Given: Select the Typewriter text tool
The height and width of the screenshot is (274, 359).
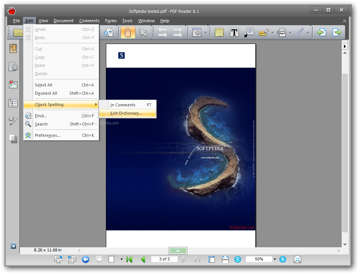Looking at the screenshot, I should [x=234, y=33].
